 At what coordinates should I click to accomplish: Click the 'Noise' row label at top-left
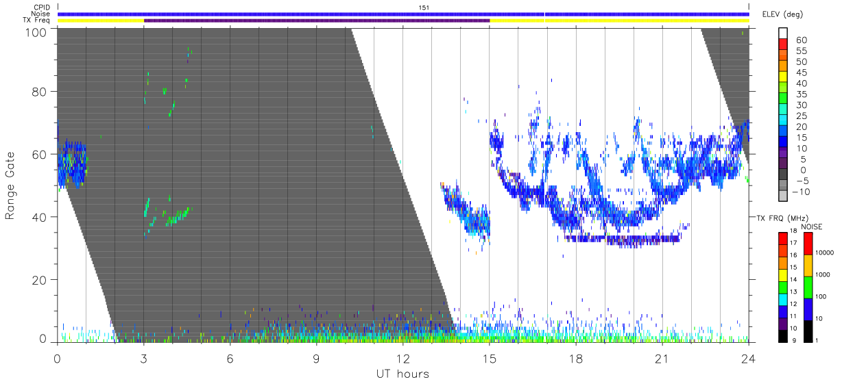[x=40, y=14]
